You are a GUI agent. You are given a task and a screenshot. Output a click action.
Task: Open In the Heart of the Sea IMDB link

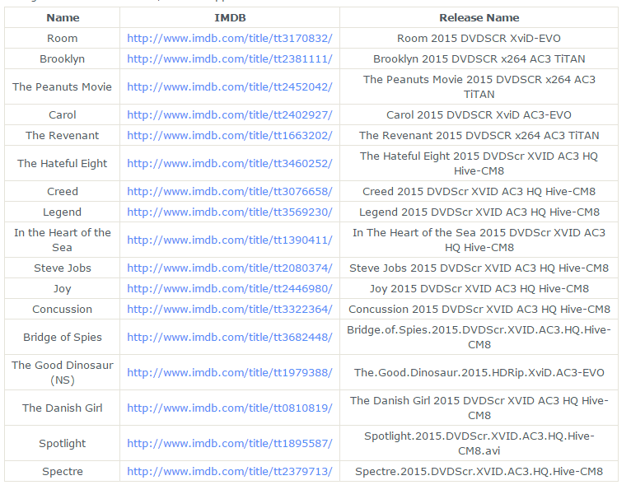pyautogui.click(x=230, y=240)
